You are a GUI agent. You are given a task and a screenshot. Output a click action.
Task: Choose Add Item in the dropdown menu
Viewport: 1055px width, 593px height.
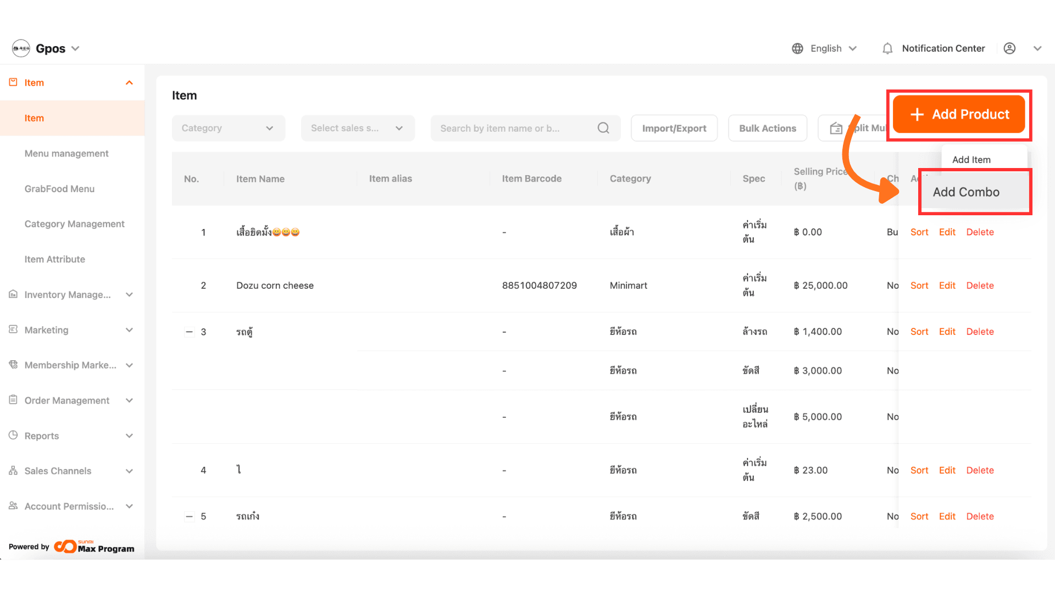coord(971,160)
